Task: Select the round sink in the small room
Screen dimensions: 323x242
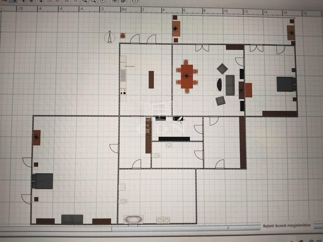Action: pyautogui.click(x=169, y=145)
